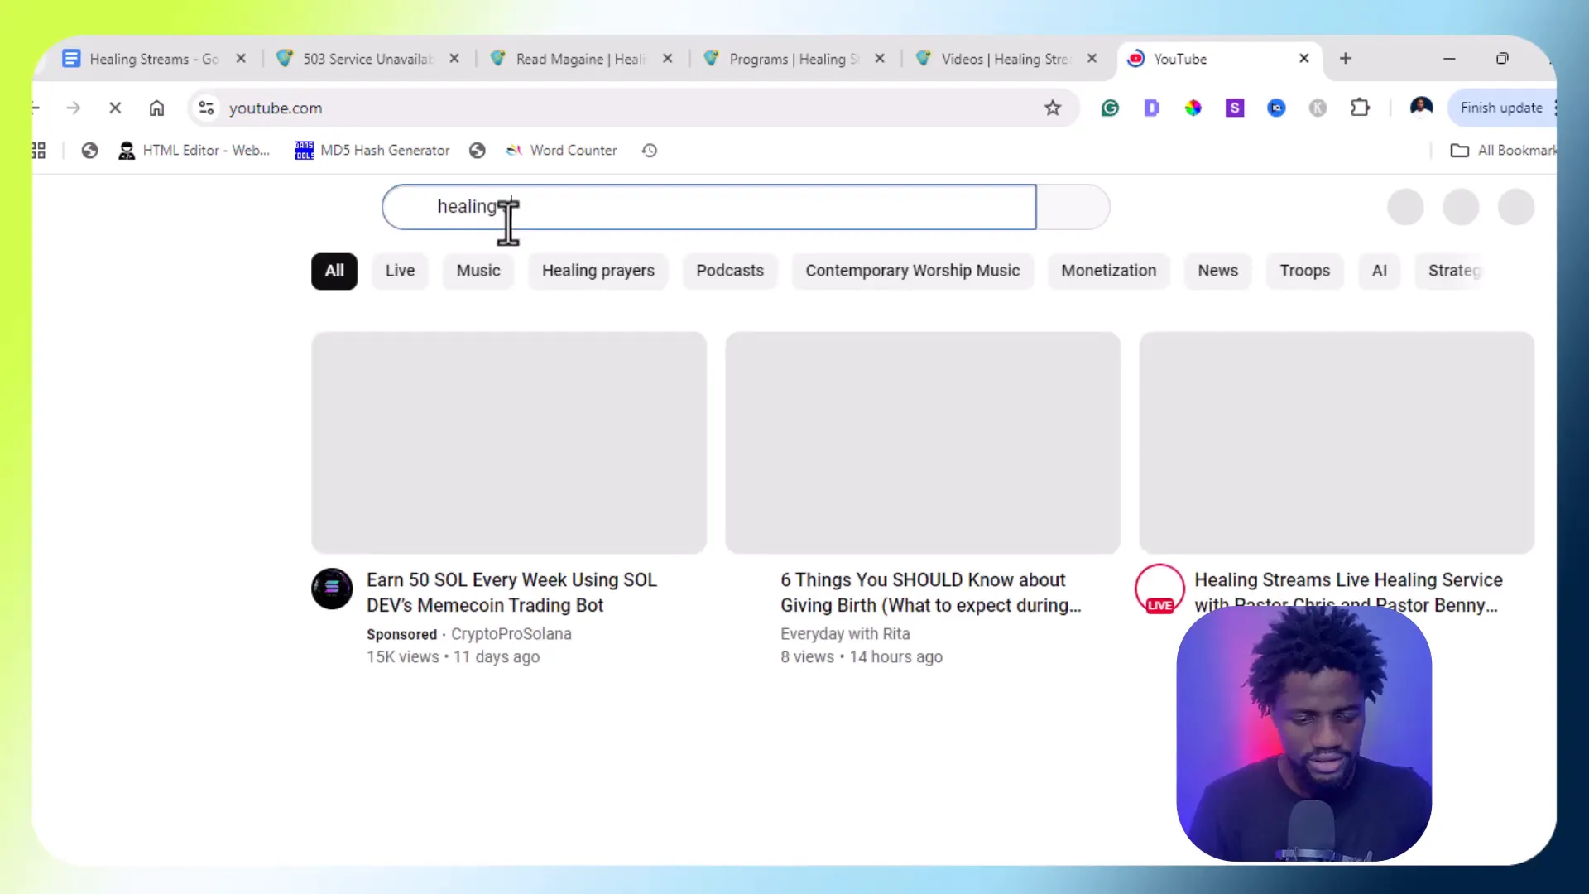1589x894 pixels.
Task: Select the AI filter chip
Action: 1380,271
